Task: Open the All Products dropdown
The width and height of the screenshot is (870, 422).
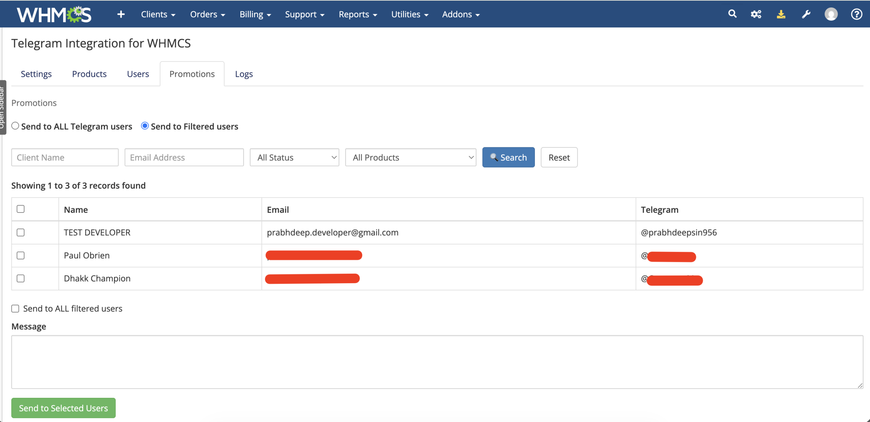Action: coord(411,157)
